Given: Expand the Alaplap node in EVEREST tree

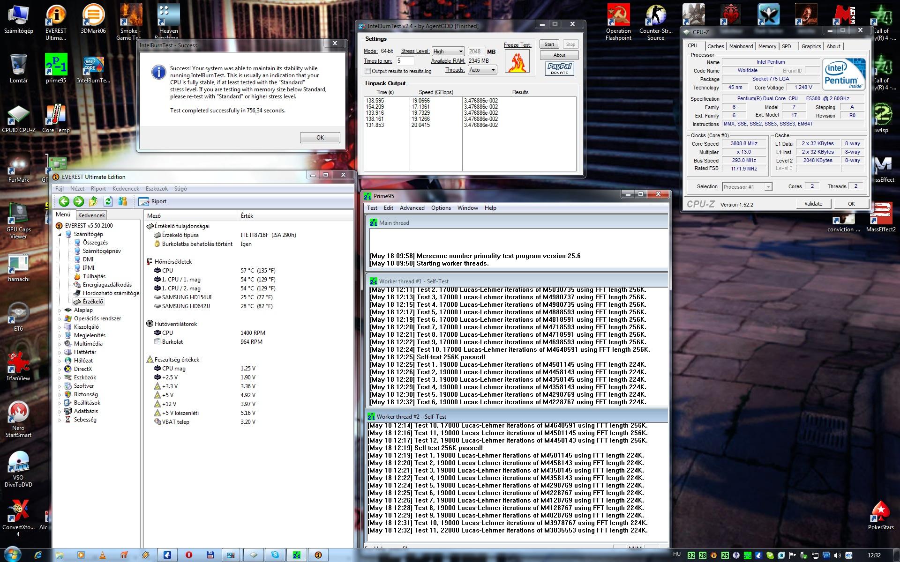Looking at the screenshot, I should point(60,310).
